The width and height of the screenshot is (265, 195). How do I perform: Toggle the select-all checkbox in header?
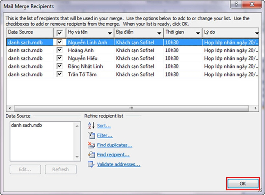coord(60,33)
